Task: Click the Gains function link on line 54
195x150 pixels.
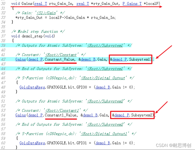Action: coord(20,115)
